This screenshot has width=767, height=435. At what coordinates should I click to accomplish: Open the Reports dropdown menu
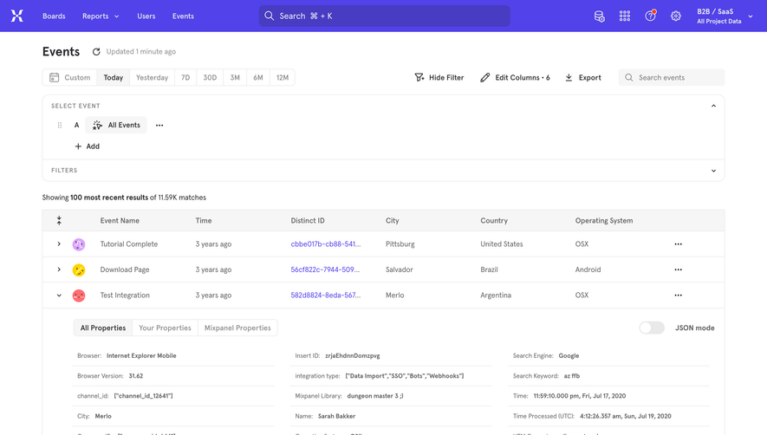tap(101, 16)
